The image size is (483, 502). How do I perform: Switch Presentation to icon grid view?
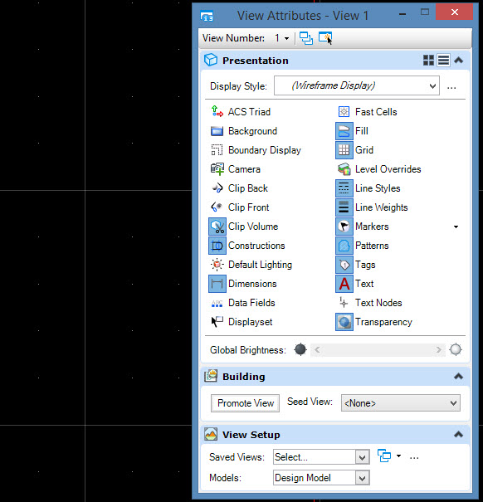[428, 61]
